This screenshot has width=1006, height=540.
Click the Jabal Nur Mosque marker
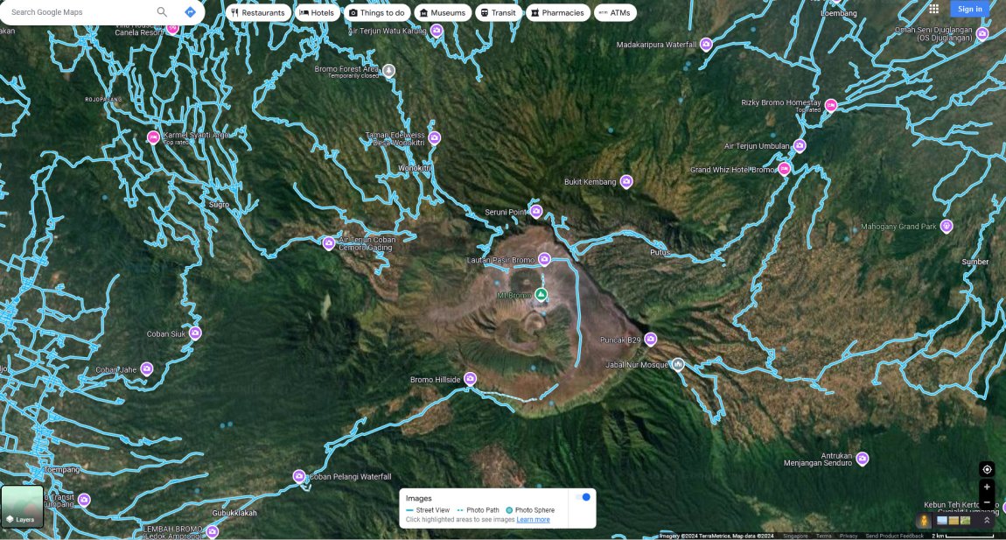677,365
